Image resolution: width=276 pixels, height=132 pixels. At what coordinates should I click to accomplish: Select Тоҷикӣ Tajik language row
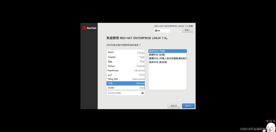coord(125,57)
